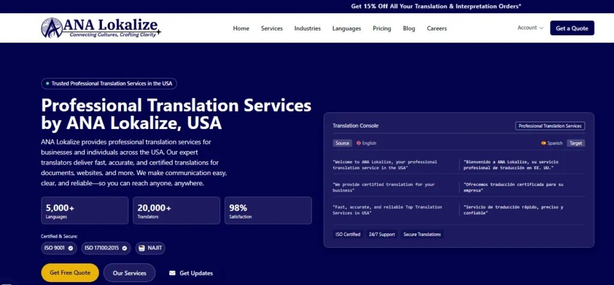Click the Spanish target language label
614x285 pixels.
pyautogui.click(x=555, y=143)
